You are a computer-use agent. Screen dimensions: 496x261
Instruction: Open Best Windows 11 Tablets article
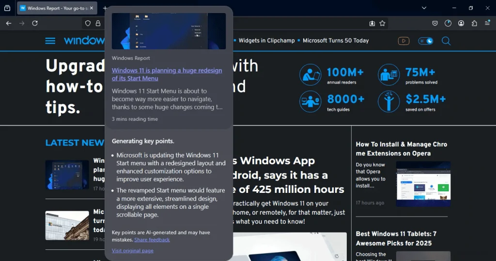coord(396,238)
